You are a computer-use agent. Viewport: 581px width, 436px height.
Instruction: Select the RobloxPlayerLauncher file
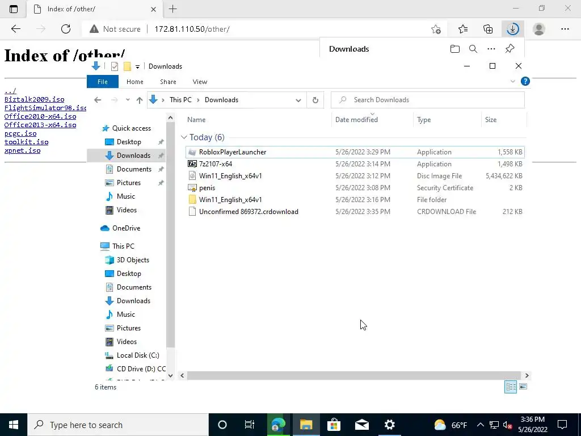pos(355,152)
